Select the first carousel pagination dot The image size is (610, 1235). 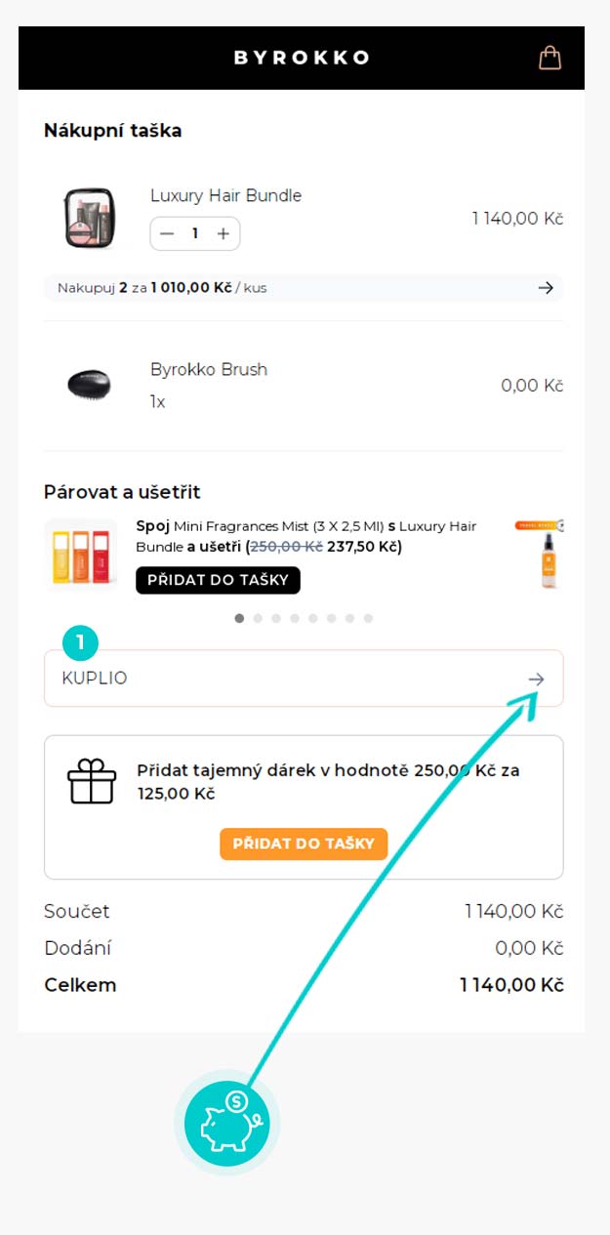[240, 618]
